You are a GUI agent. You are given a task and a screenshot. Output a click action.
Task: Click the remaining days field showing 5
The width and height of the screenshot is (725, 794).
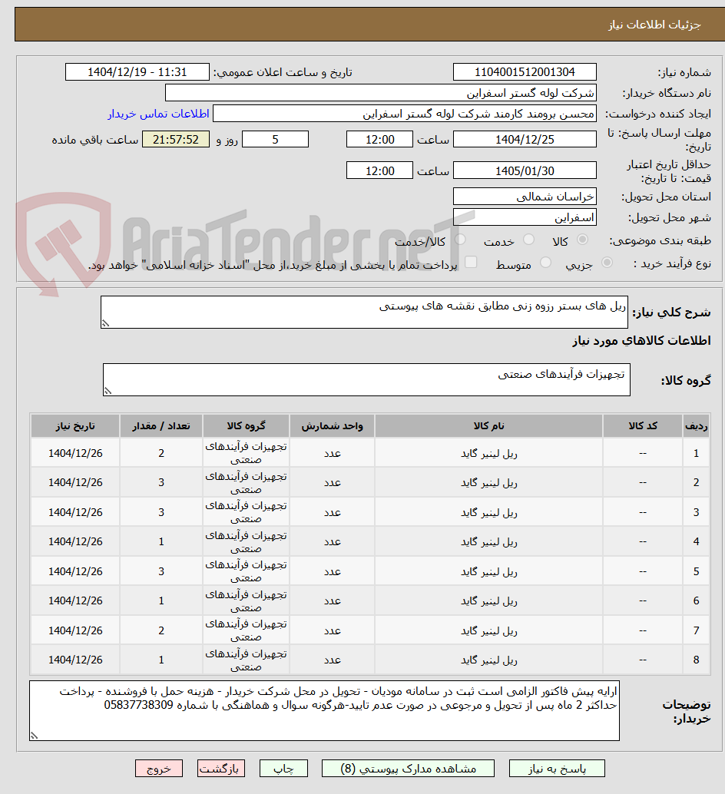point(276,139)
